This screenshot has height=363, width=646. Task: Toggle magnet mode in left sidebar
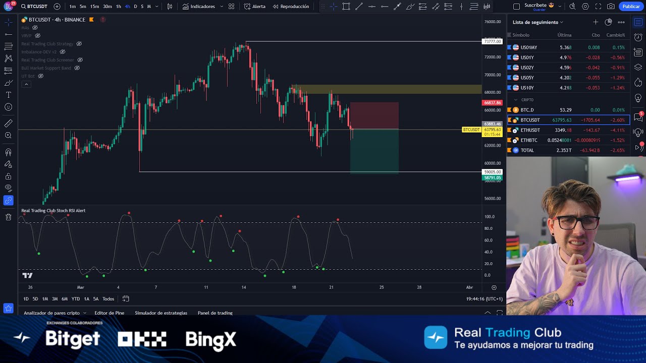pos(9,152)
